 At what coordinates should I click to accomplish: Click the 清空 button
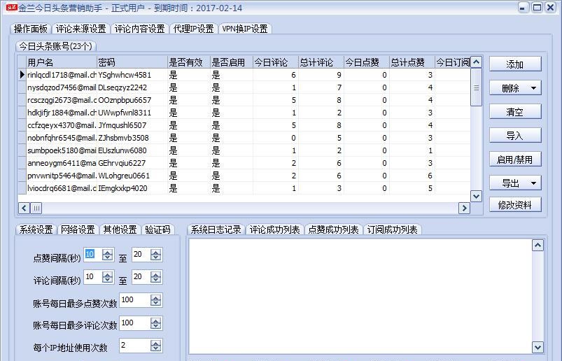point(515,112)
